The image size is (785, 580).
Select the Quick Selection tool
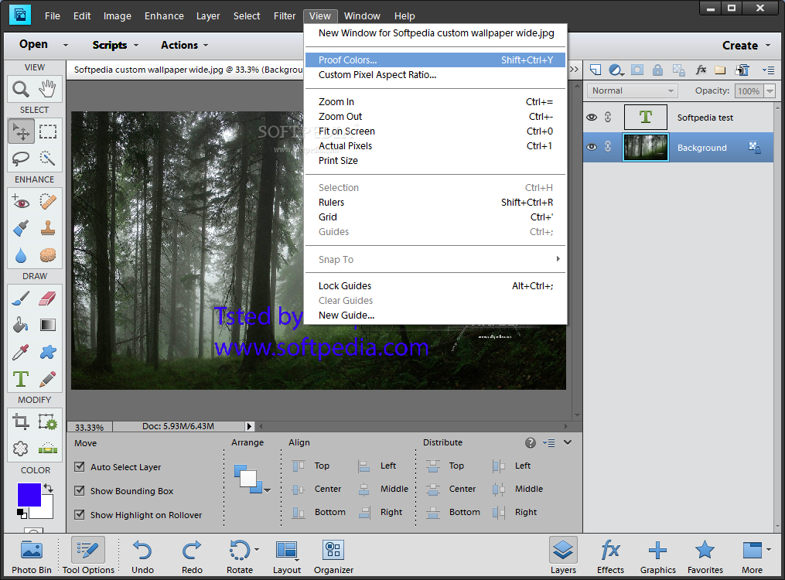47,158
